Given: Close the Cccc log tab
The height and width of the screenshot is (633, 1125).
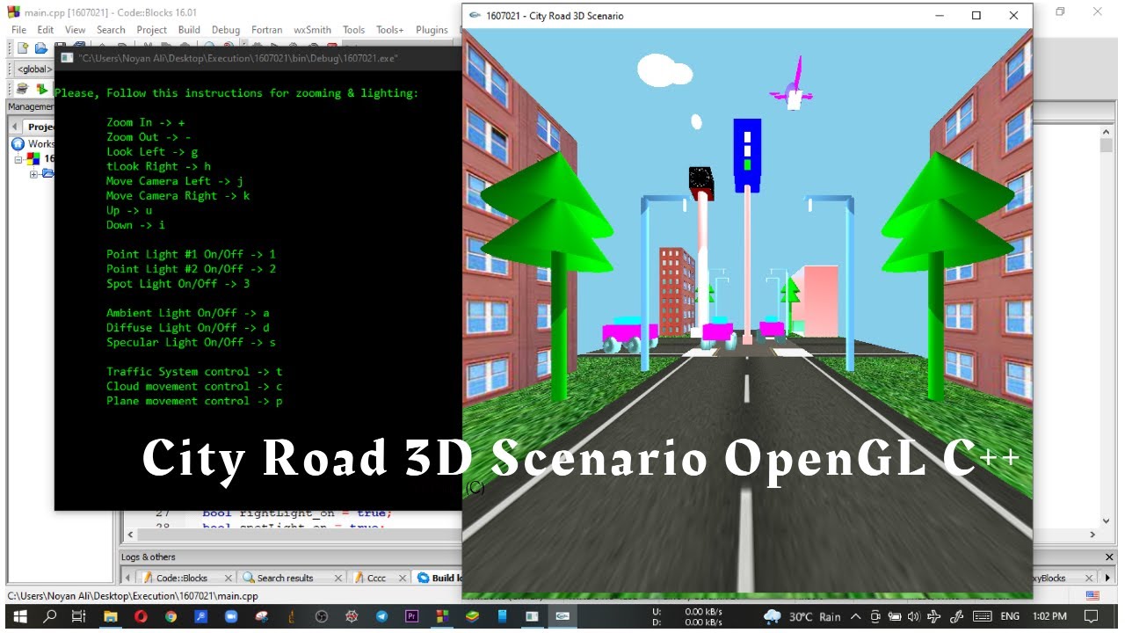Looking at the screenshot, I should click(402, 578).
